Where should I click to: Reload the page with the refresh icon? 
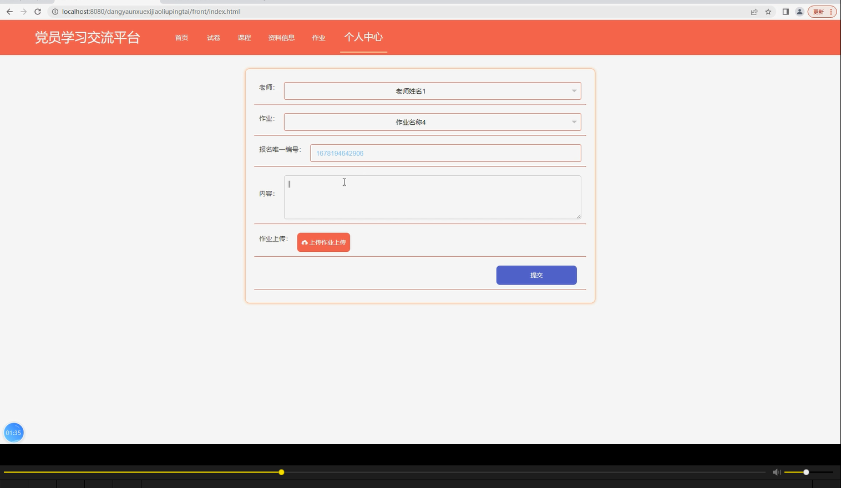37,11
